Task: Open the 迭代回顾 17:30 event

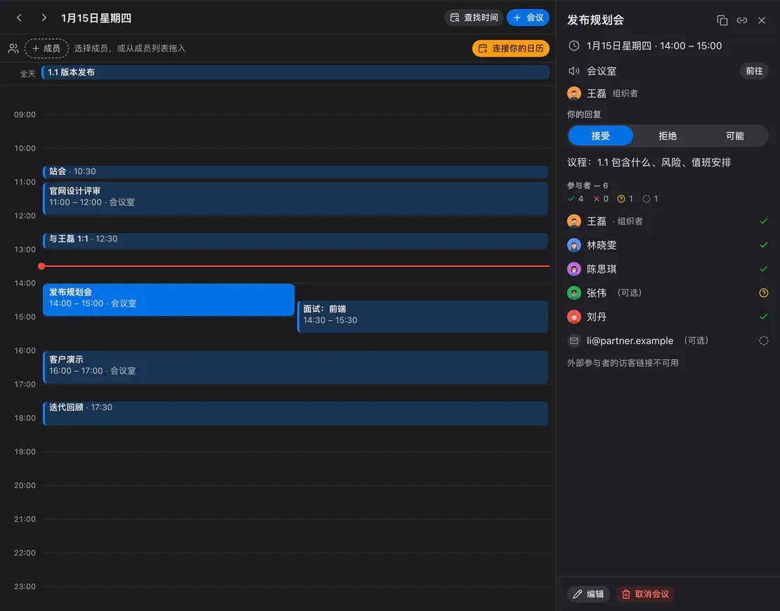Action: point(295,413)
